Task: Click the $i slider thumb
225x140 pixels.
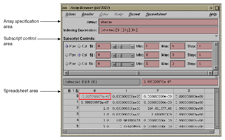Action: pos(119,47)
